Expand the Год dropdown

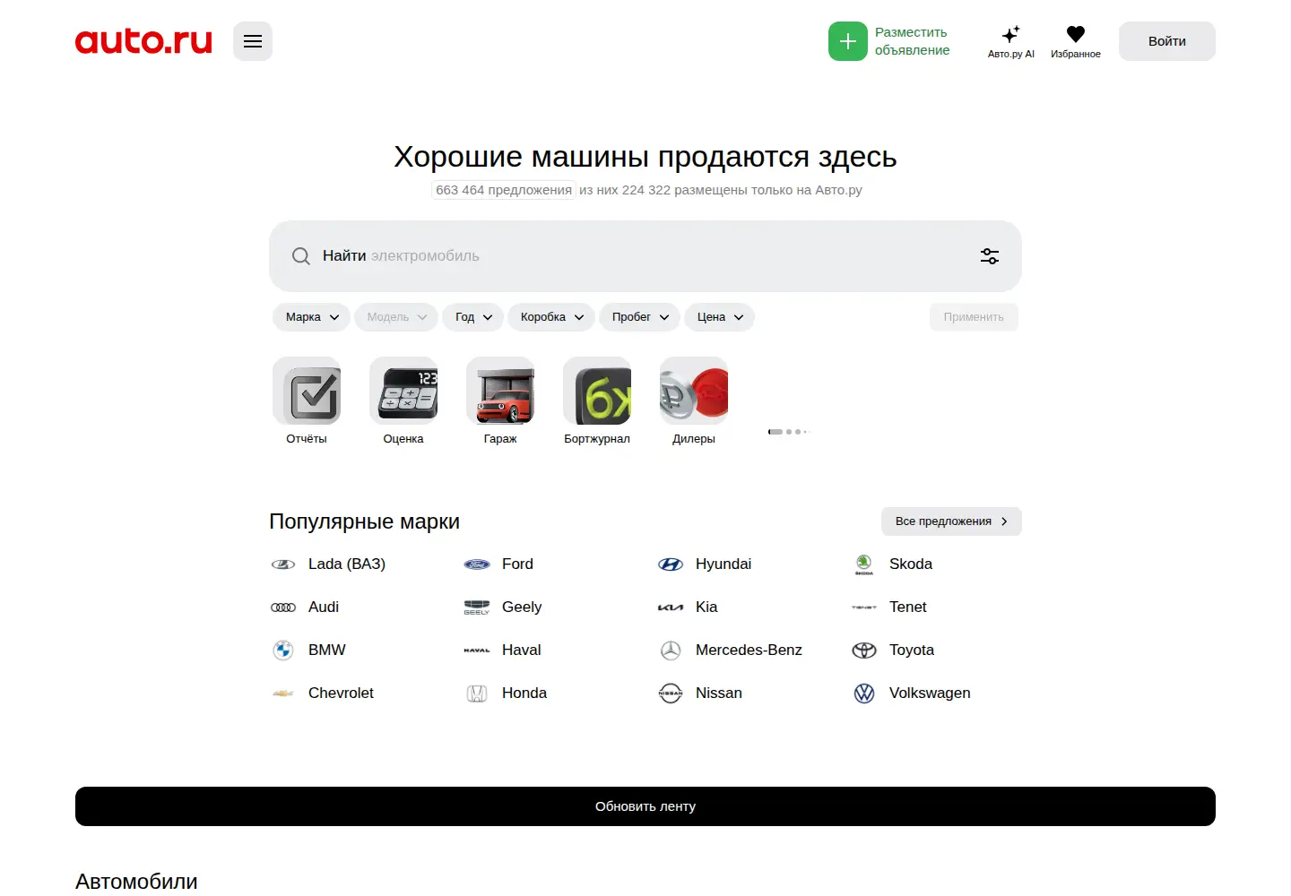[x=473, y=317]
